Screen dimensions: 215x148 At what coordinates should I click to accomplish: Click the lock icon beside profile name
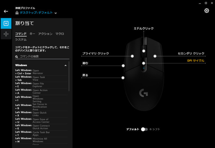[x=17, y=13]
